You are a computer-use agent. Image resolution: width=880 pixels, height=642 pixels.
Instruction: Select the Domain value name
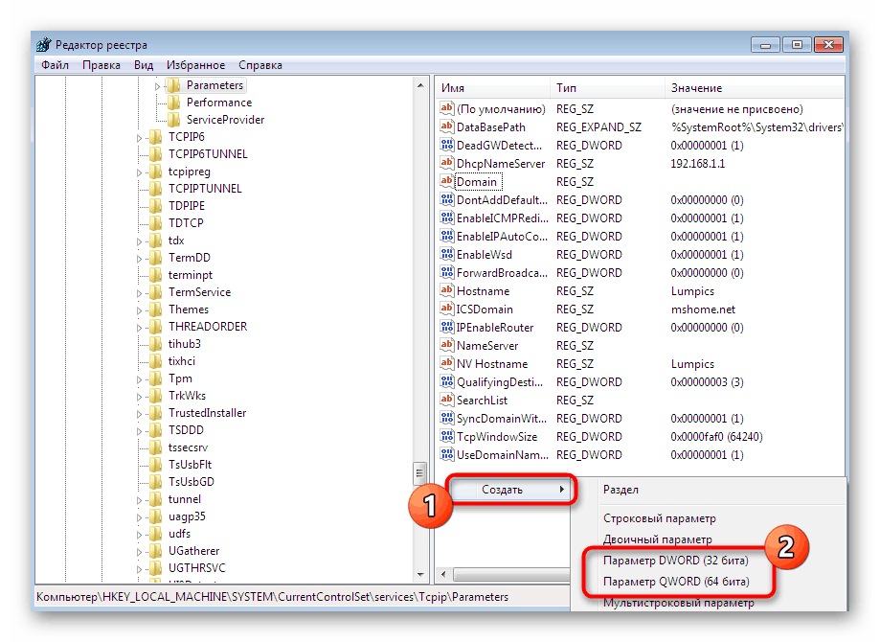[477, 181]
